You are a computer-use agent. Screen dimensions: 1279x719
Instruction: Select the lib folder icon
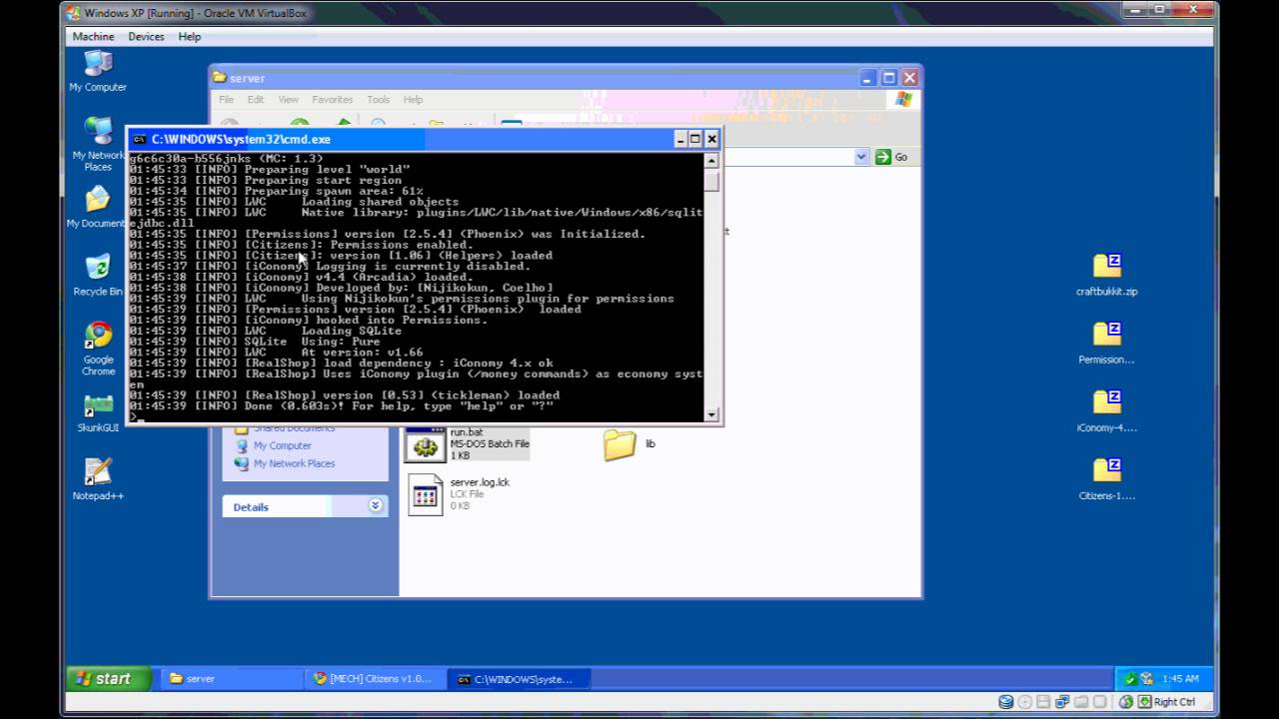click(x=620, y=444)
